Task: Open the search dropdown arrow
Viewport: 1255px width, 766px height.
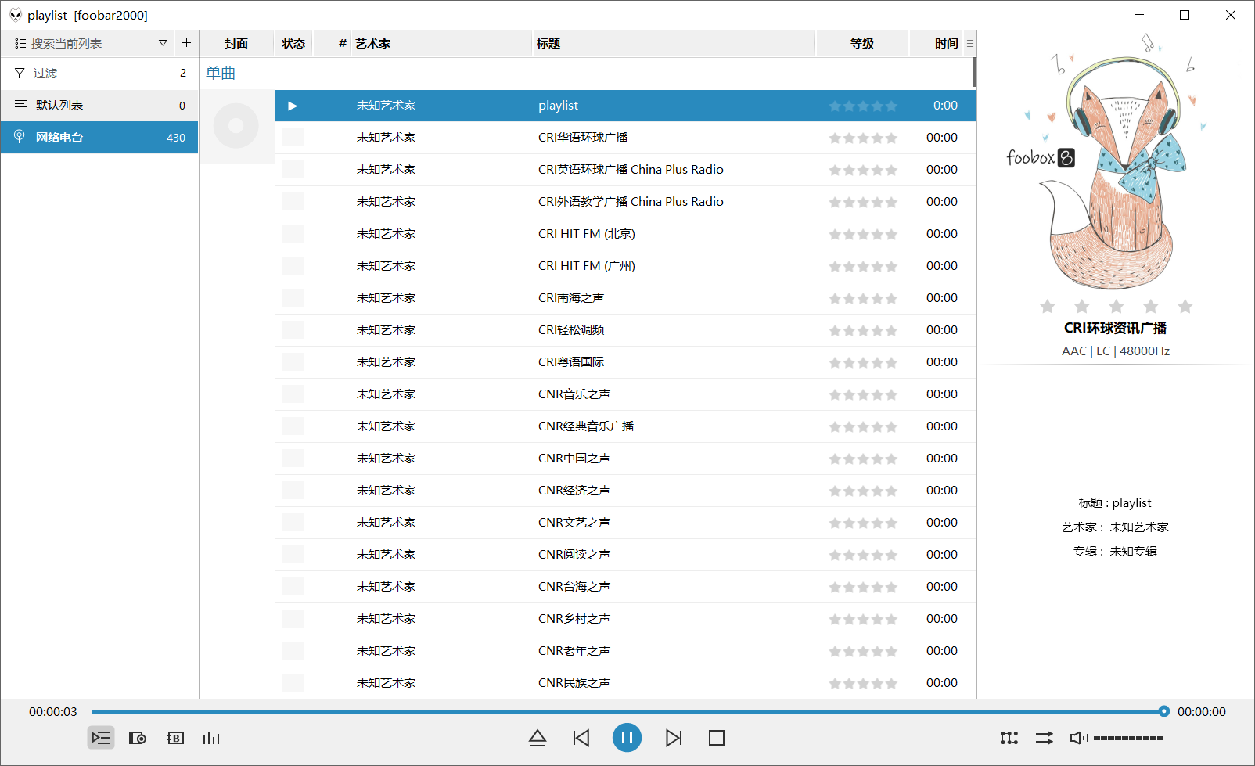Action: [x=163, y=43]
